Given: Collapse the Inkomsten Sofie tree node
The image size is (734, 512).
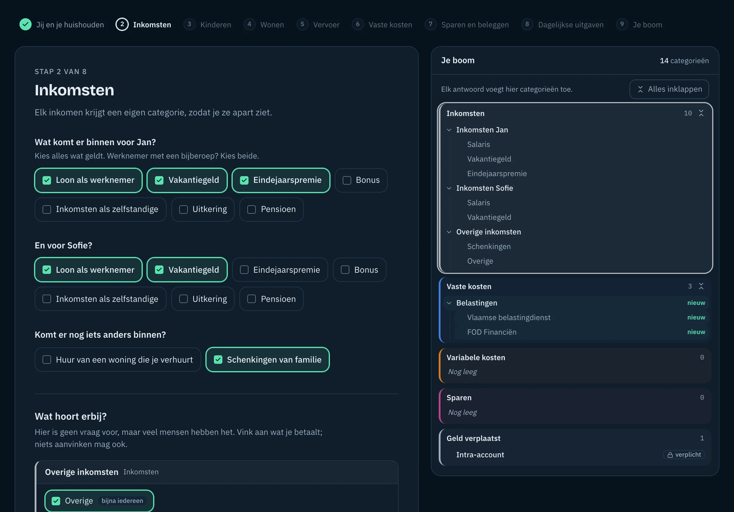Looking at the screenshot, I should 449,188.
